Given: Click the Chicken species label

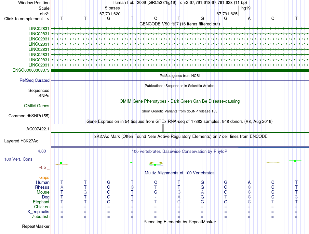Looking at the screenshot, I should click(x=42, y=207).
